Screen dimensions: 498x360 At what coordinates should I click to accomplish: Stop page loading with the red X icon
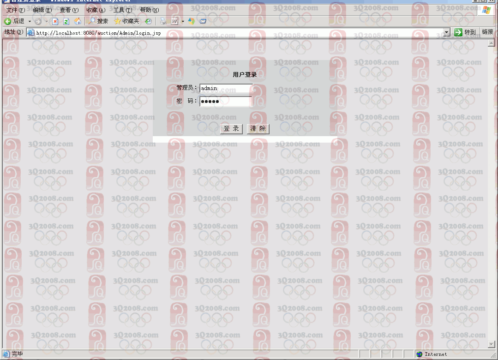pyautogui.click(x=55, y=21)
